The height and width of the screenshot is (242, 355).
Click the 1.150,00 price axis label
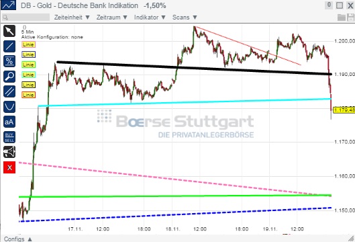click(x=344, y=210)
